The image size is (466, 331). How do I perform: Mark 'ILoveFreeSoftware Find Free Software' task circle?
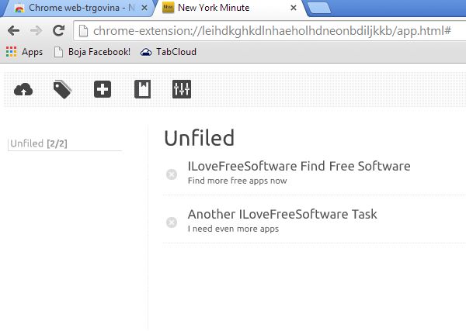pos(172,174)
